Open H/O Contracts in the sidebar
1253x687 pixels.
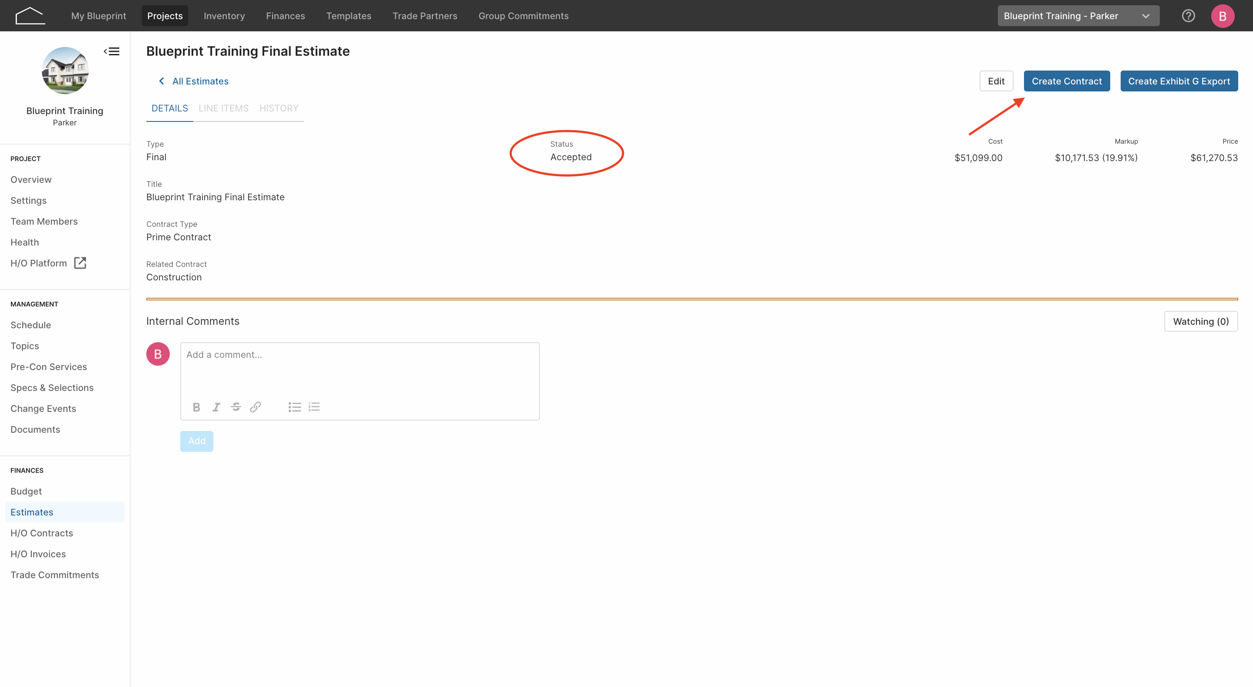pos(42,533)
